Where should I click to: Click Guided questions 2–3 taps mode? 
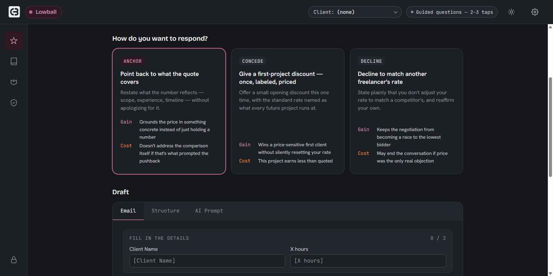click(452, 12)
